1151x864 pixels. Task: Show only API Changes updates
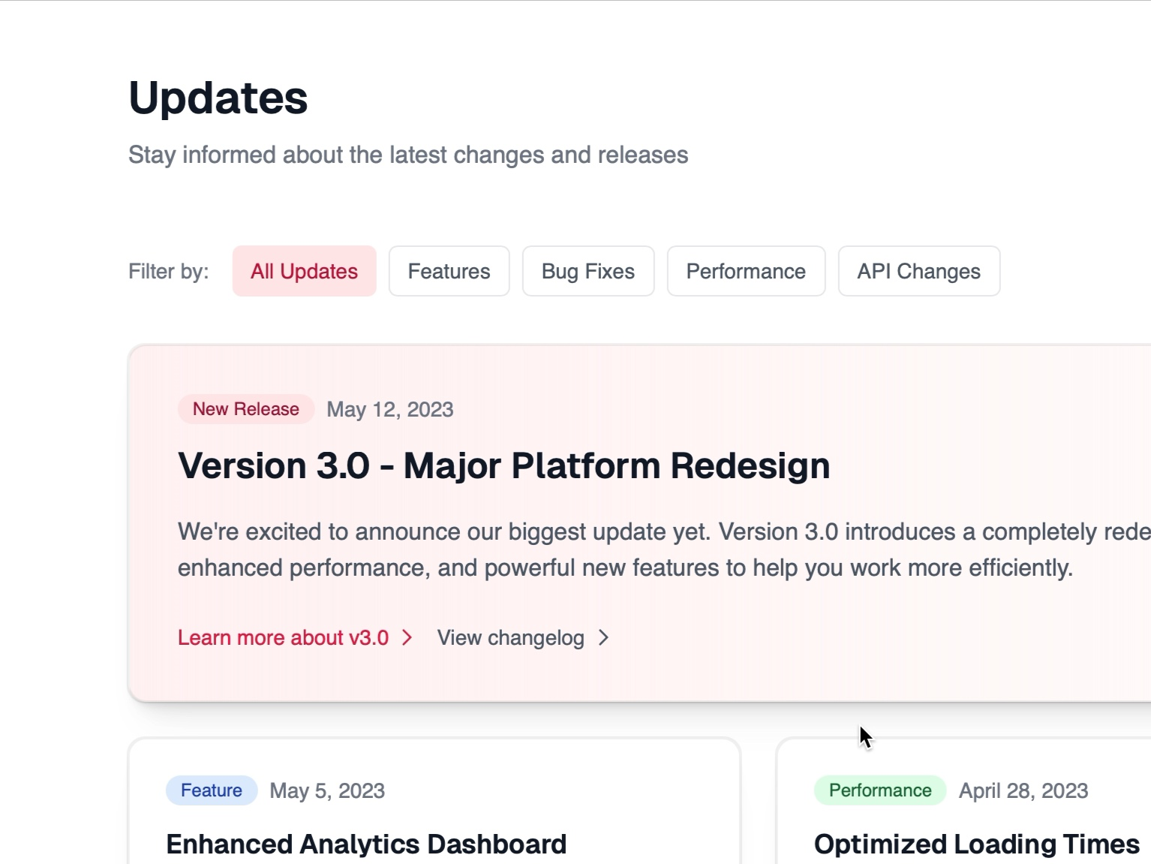918,271
